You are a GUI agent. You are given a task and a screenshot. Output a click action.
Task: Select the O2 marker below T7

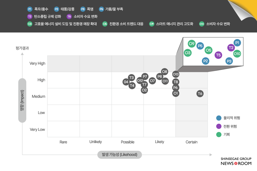[144, 90]
